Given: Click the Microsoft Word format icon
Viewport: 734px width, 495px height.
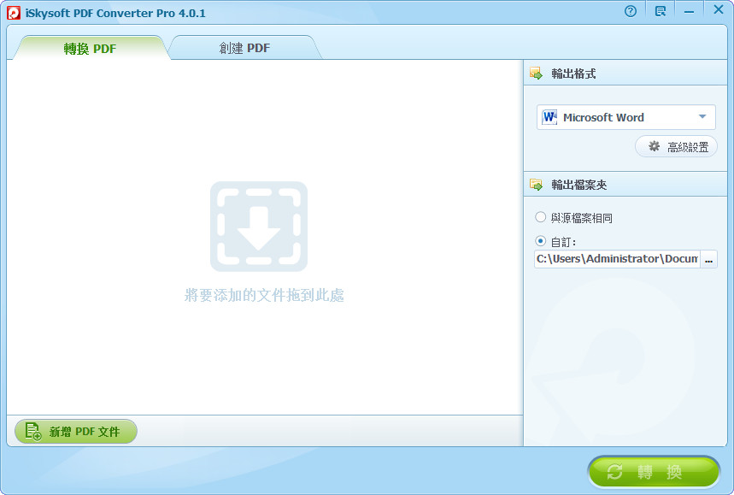Looking at the screenshot, I should pyautogui.click(x=549, y=117).
